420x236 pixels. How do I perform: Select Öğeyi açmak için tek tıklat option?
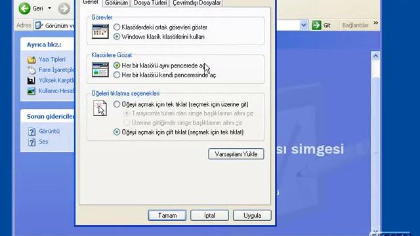pos(181,104)
